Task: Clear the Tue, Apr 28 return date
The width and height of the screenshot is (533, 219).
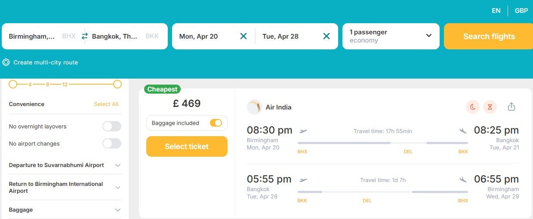Action: click(327, 36)
